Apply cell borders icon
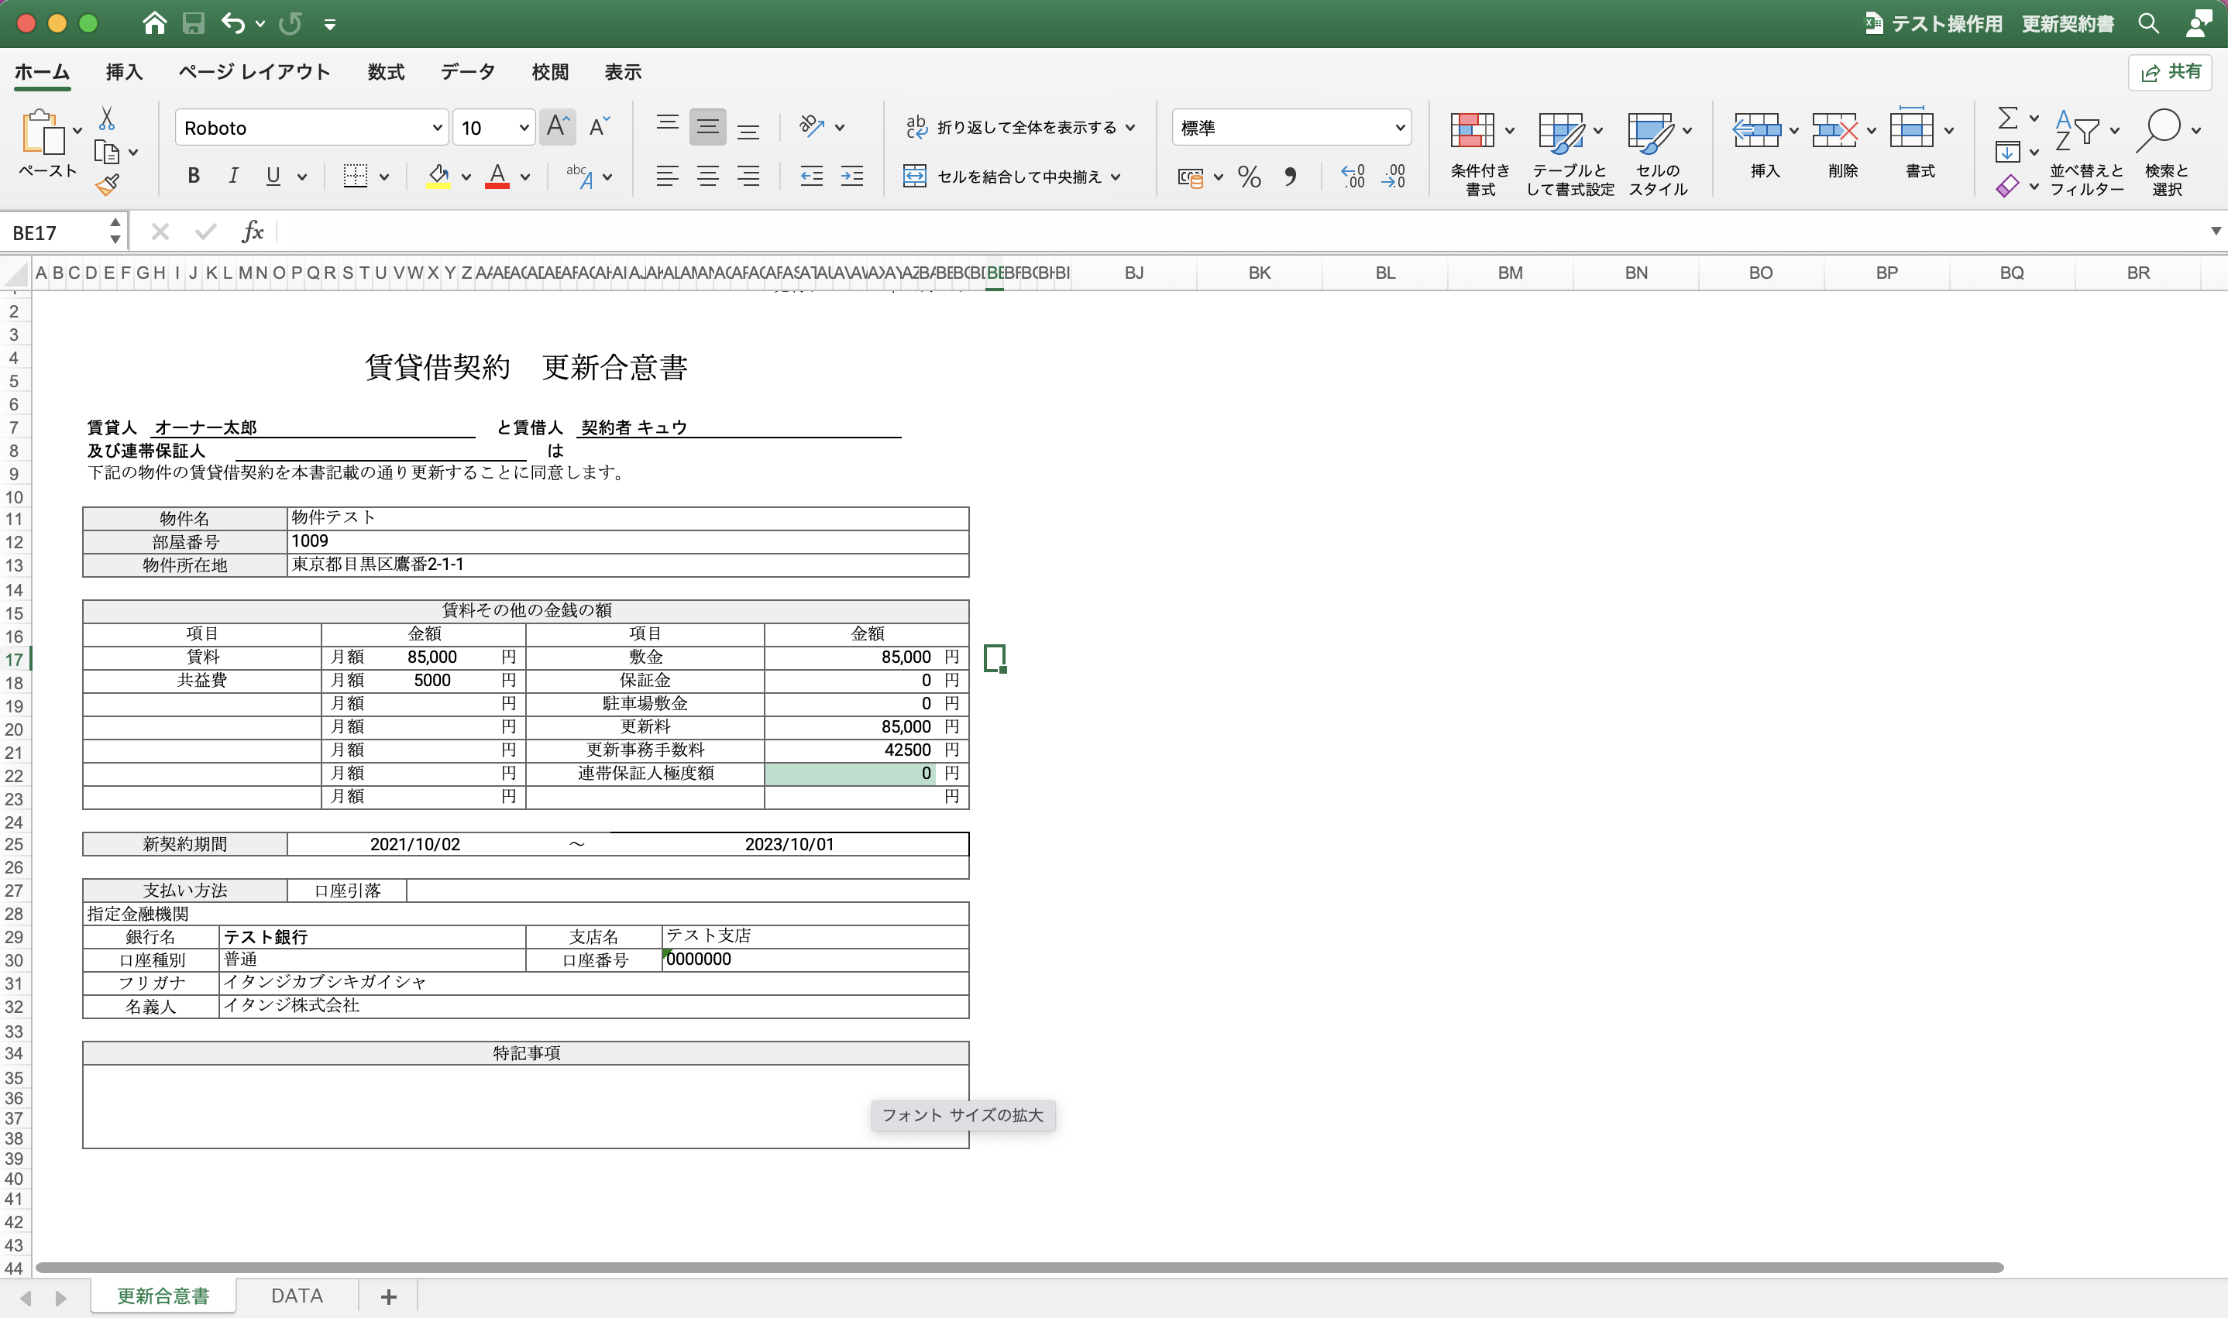 point(356,176)
